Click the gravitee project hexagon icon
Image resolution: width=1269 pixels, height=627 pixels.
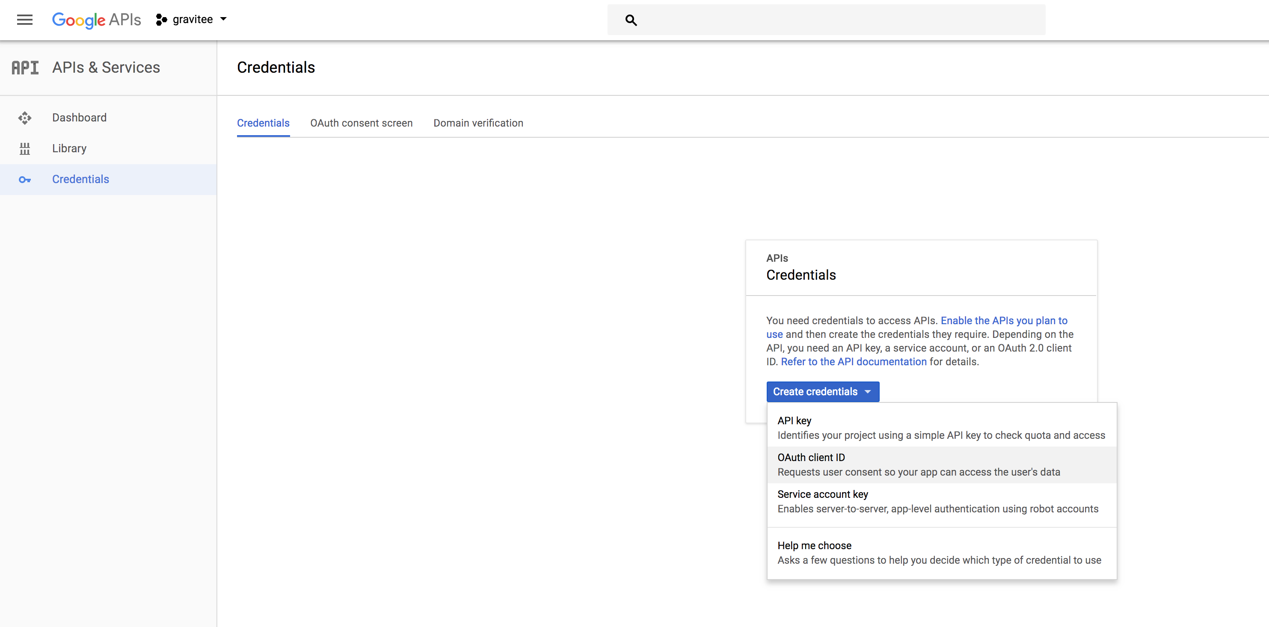[x=161, y=20]
